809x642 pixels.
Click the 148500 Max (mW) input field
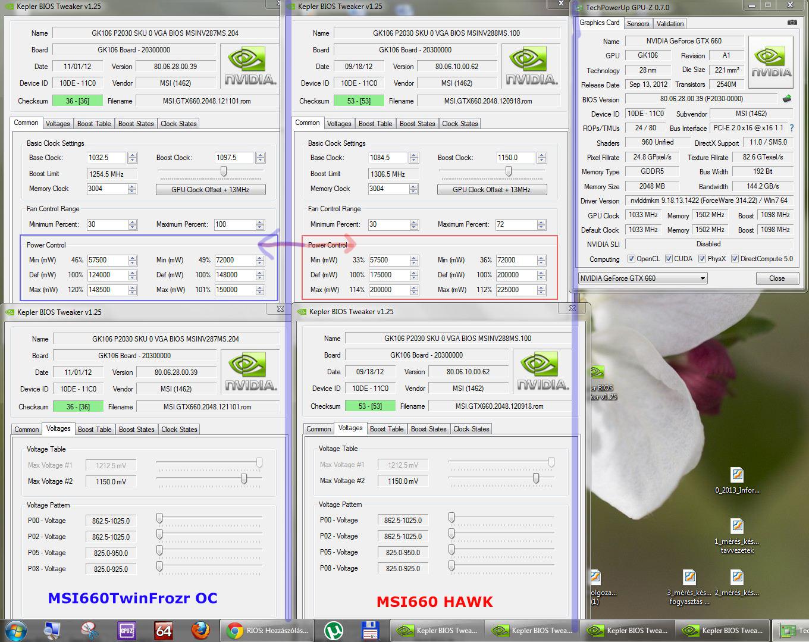point(107,290)
